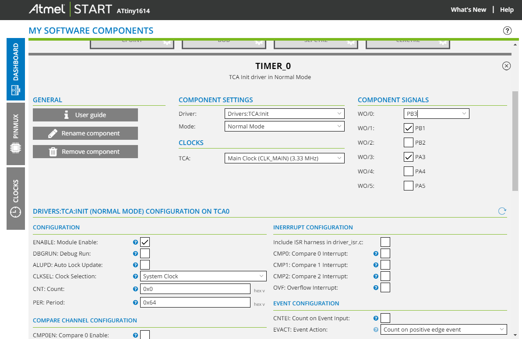Click help icon for OVF: Overflow Interrupt

pos(376,287)
